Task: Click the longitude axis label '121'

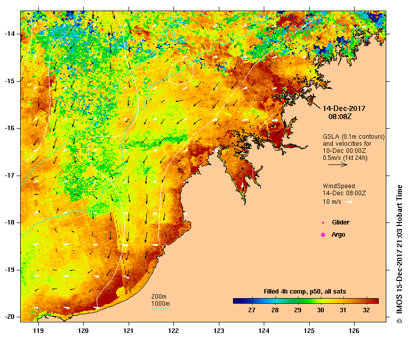Action: click(x=128, y=330)
